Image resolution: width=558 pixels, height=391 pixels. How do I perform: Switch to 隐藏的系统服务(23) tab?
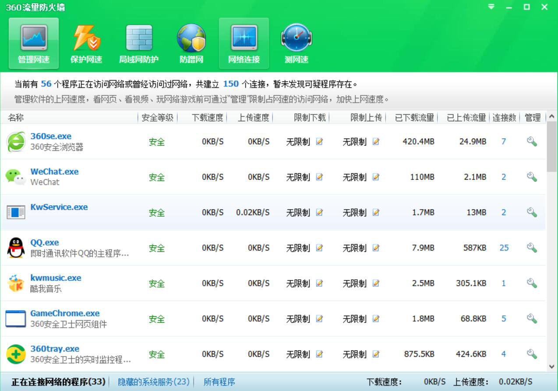(x=154, y=382)
